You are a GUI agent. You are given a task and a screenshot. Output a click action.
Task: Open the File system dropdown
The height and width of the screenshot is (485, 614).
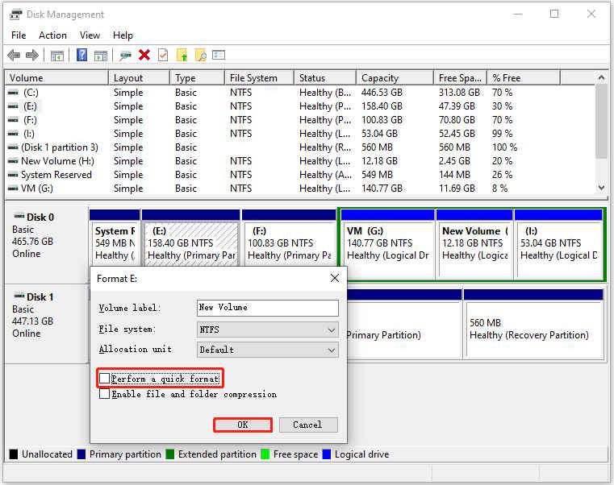coord(267,330)
